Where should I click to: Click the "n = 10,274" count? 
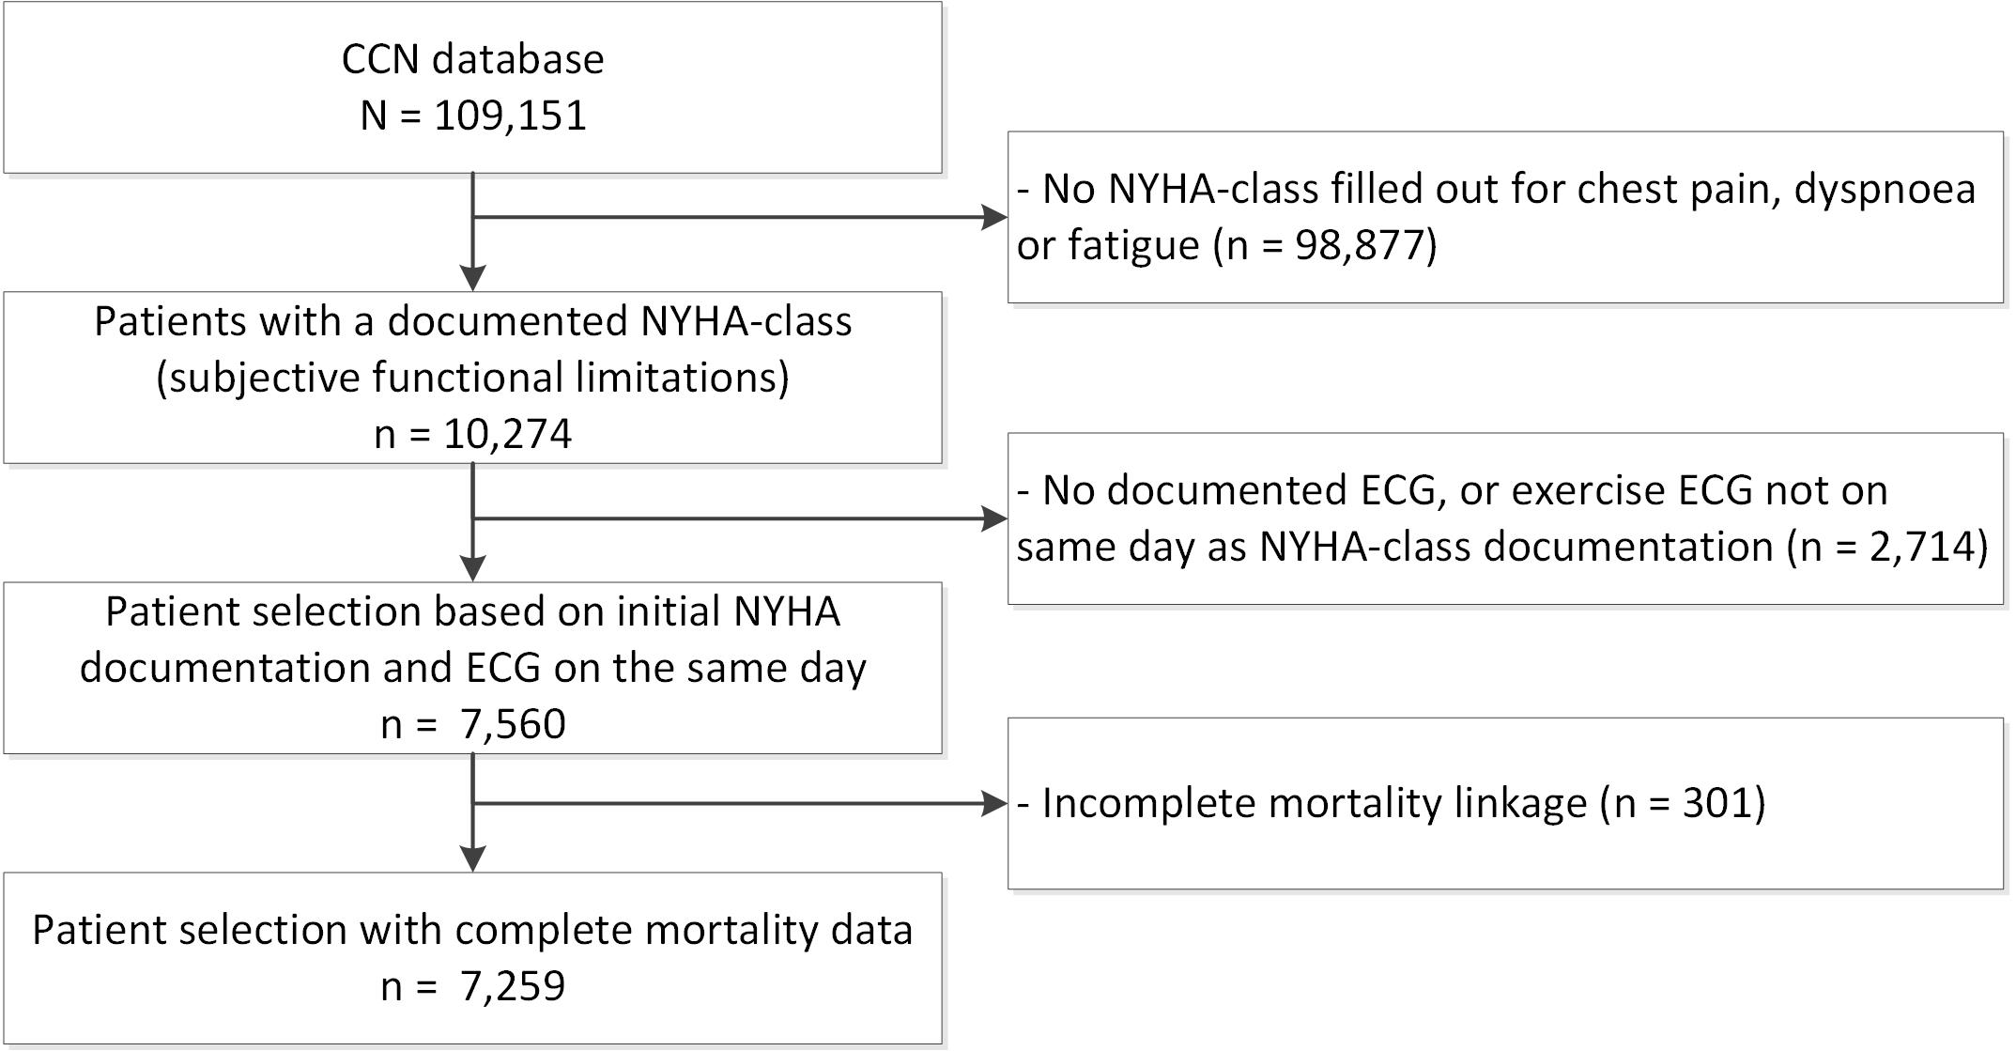coord(472,434)
